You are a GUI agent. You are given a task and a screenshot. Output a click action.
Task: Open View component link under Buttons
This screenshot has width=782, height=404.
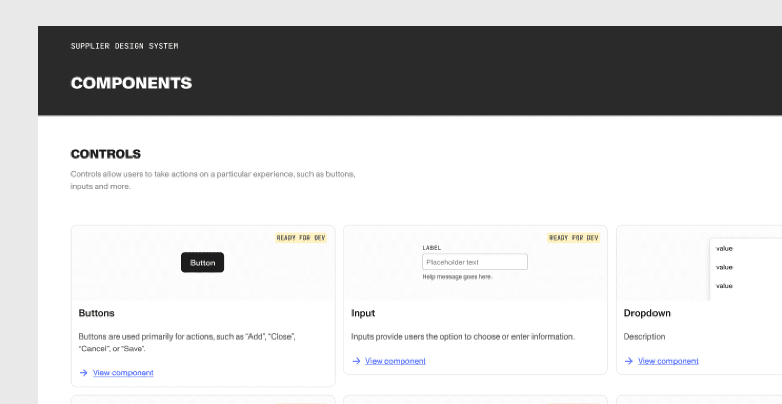pyautogui.click(x=123, y=373)
